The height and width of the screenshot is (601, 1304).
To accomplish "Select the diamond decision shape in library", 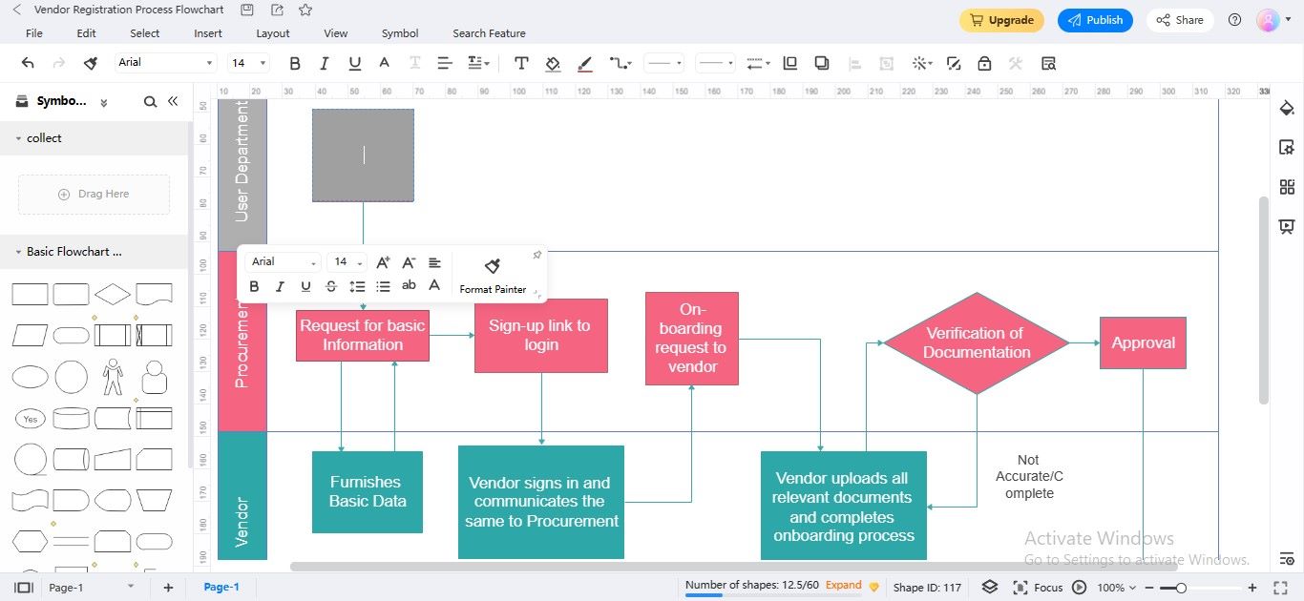I will pos(113,294).
